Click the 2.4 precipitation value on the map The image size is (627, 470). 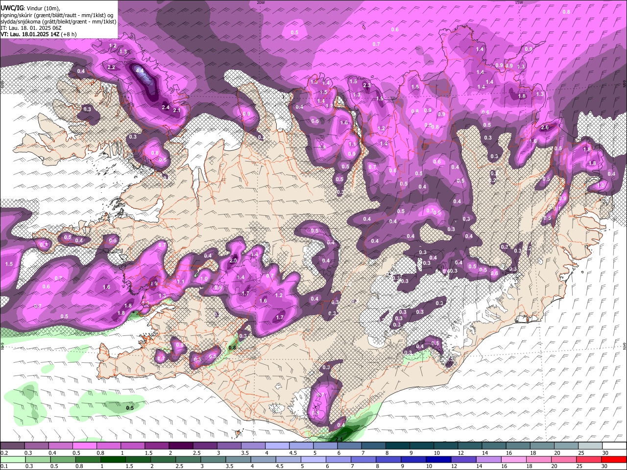coord(165,107)
